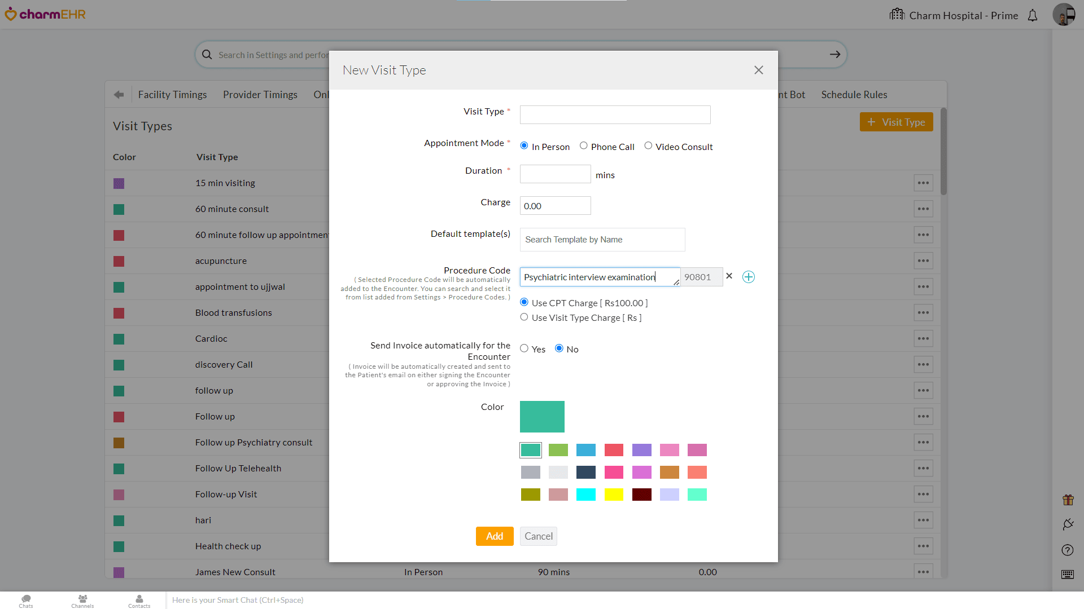This screenshot has width=1084, height=609.
Task: Click the gift rewards icon in right sidebar
Action: point(1068,500)
